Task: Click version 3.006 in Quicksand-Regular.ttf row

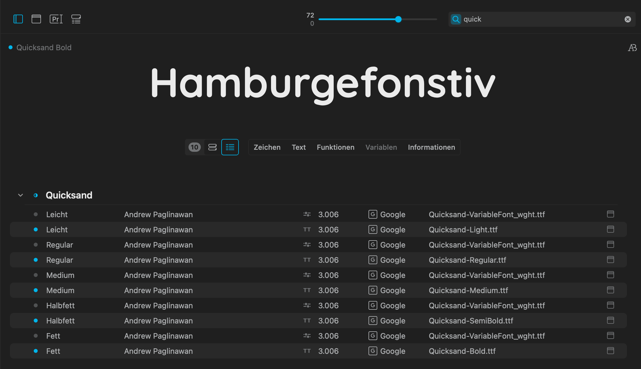Action: (x=328, y=260)
